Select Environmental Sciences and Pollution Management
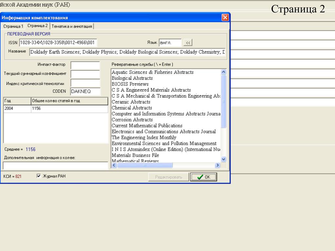 (164, 143)
